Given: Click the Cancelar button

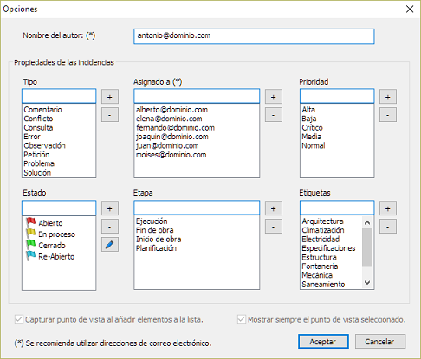Looking at the screenshot, I should click(380, 342).
